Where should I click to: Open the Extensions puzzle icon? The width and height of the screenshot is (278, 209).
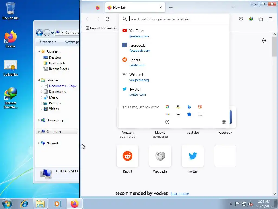[261, 19]
